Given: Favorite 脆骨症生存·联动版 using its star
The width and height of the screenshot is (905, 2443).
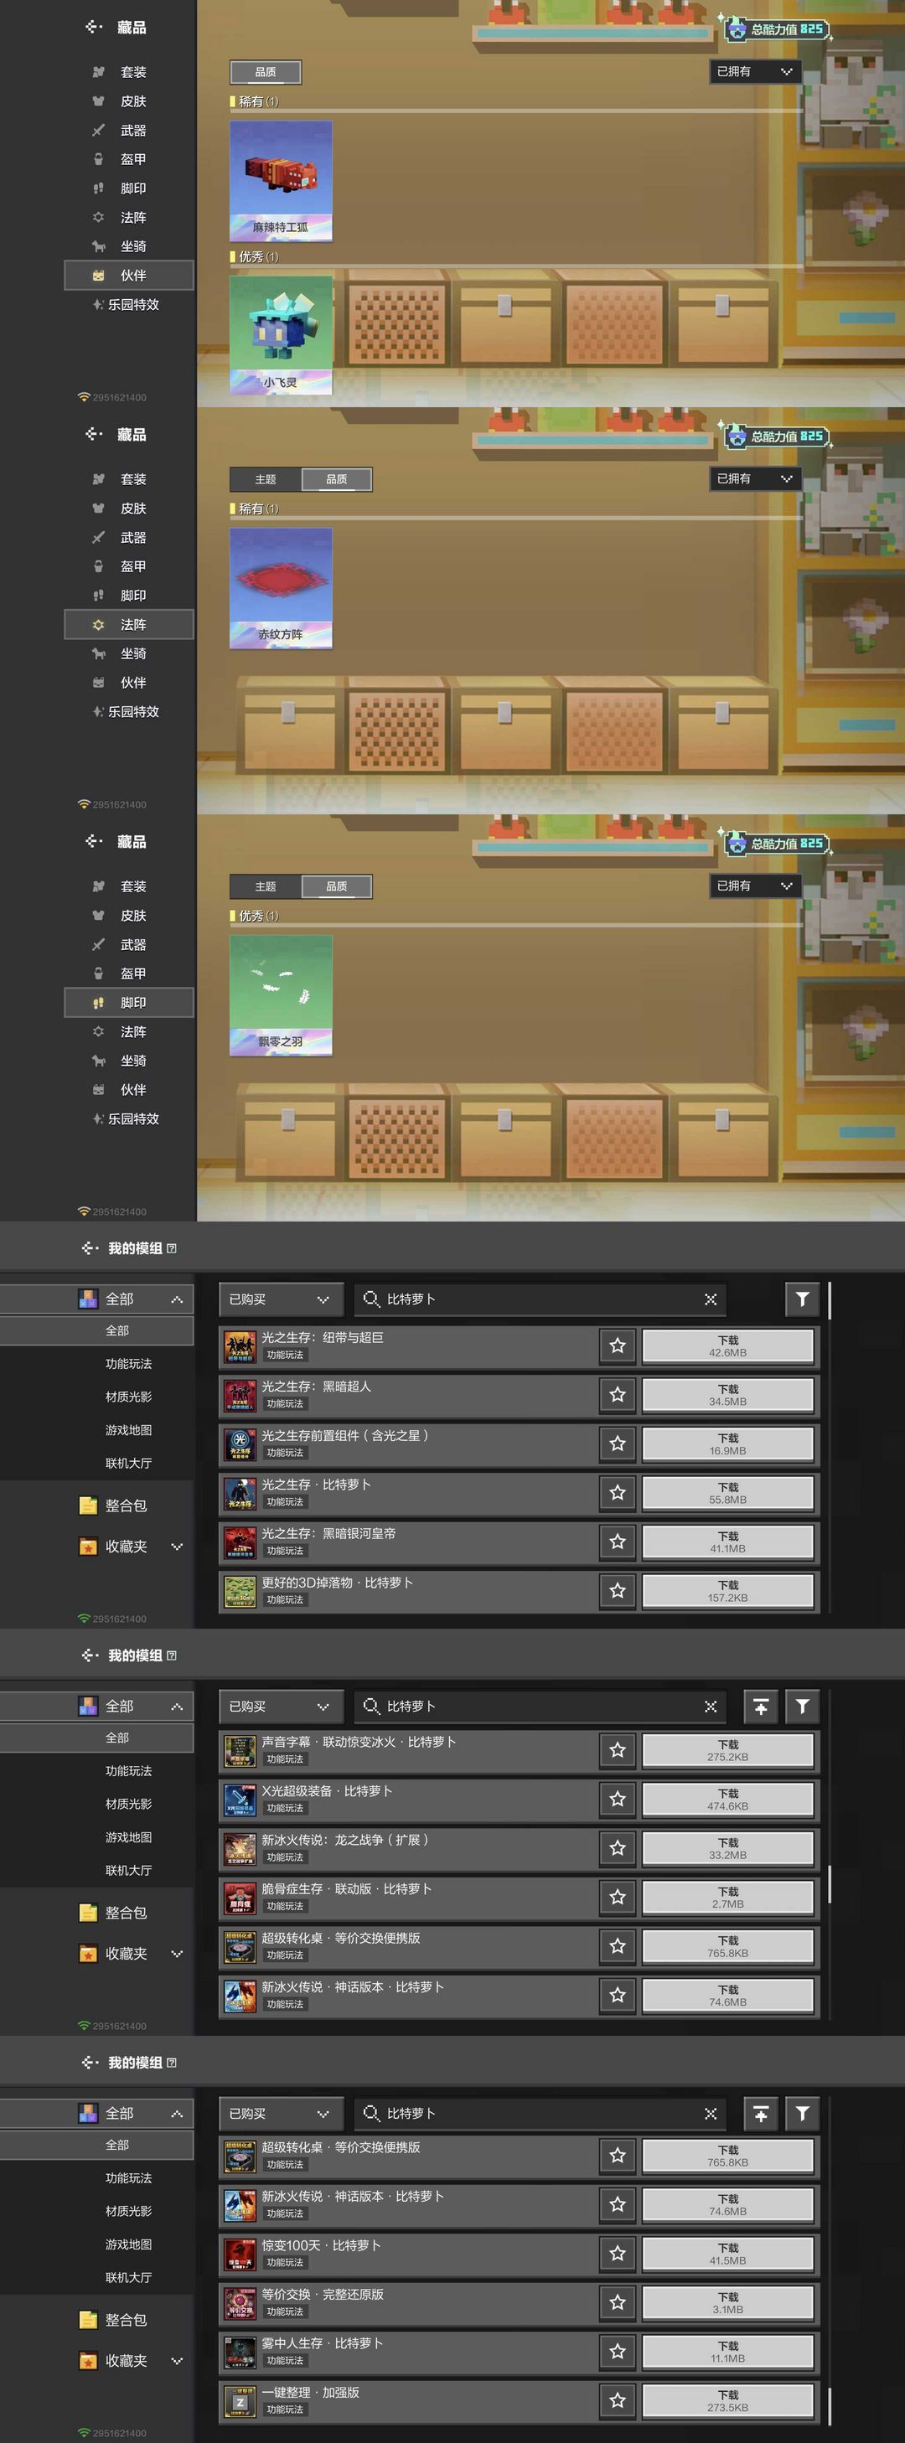Looking at the screenshot, I should click(x=618, y=1898).
